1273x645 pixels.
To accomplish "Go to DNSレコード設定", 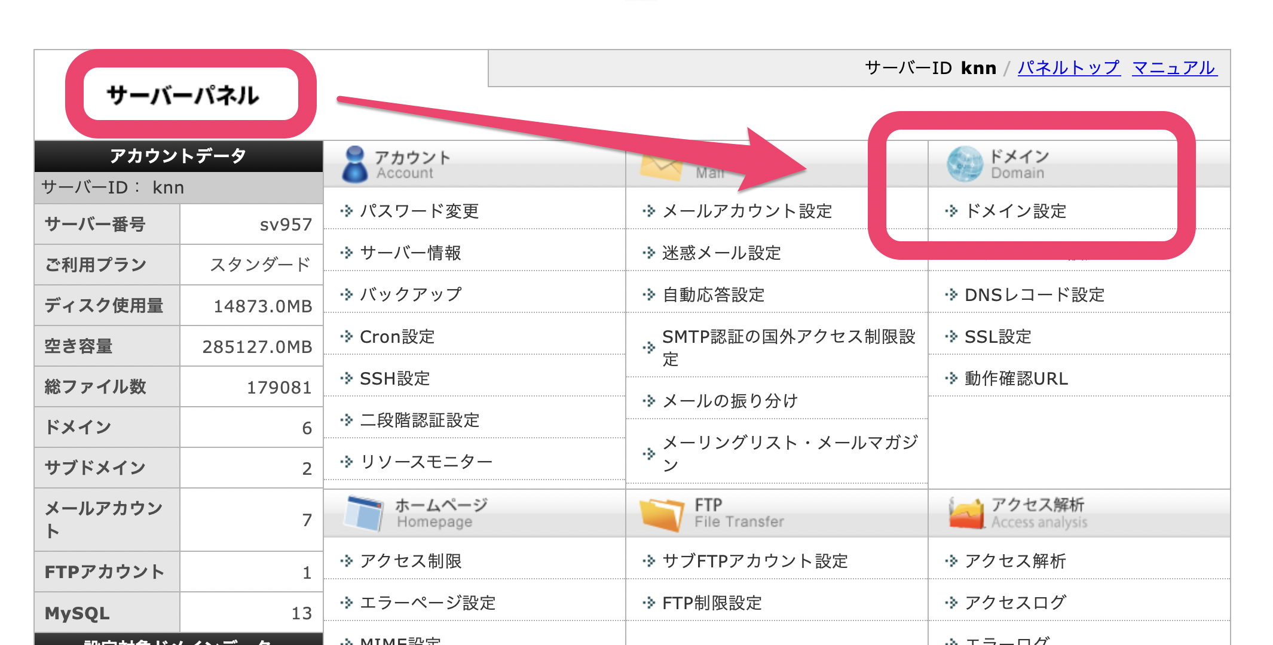I will 1034,294.
